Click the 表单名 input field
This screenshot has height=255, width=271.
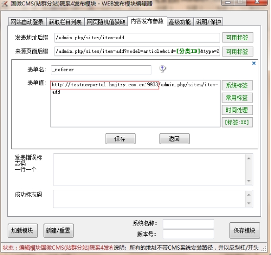(101, 70)
